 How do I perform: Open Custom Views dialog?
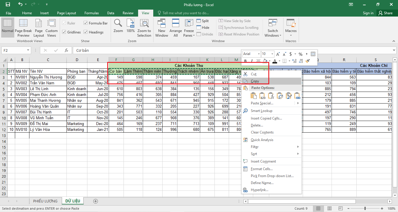coord(52,28)
